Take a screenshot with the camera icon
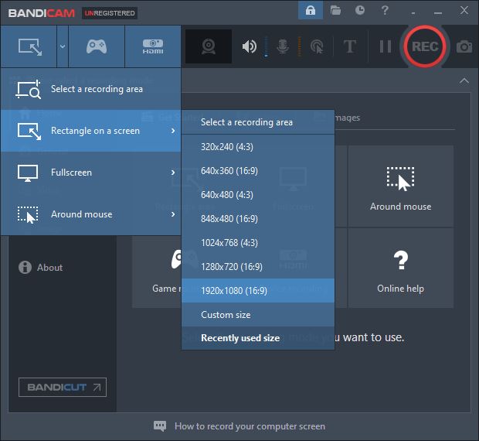Screen dimensions: 479x441 464,46
